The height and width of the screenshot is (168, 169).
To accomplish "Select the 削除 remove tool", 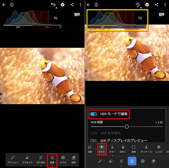I will tap(74, 159).
